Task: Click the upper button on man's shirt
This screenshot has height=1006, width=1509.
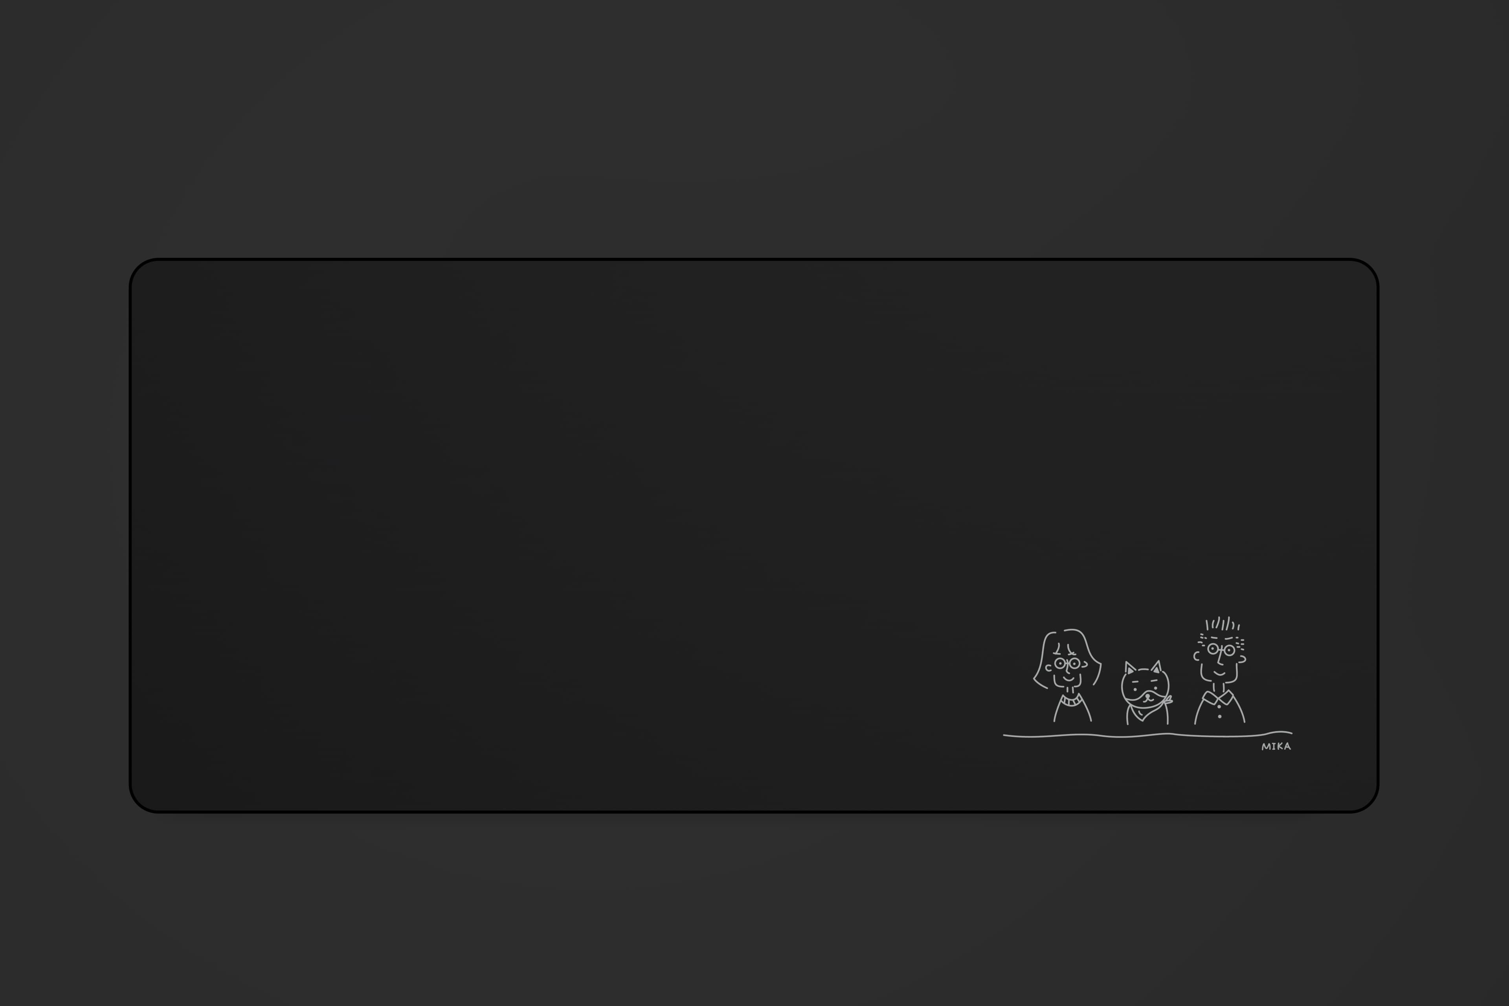Action: tap(1219, 707)
